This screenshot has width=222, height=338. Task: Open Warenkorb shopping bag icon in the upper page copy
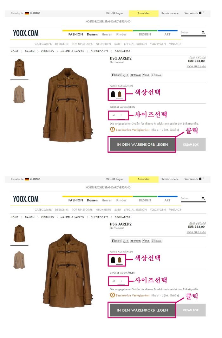point(200,13)
